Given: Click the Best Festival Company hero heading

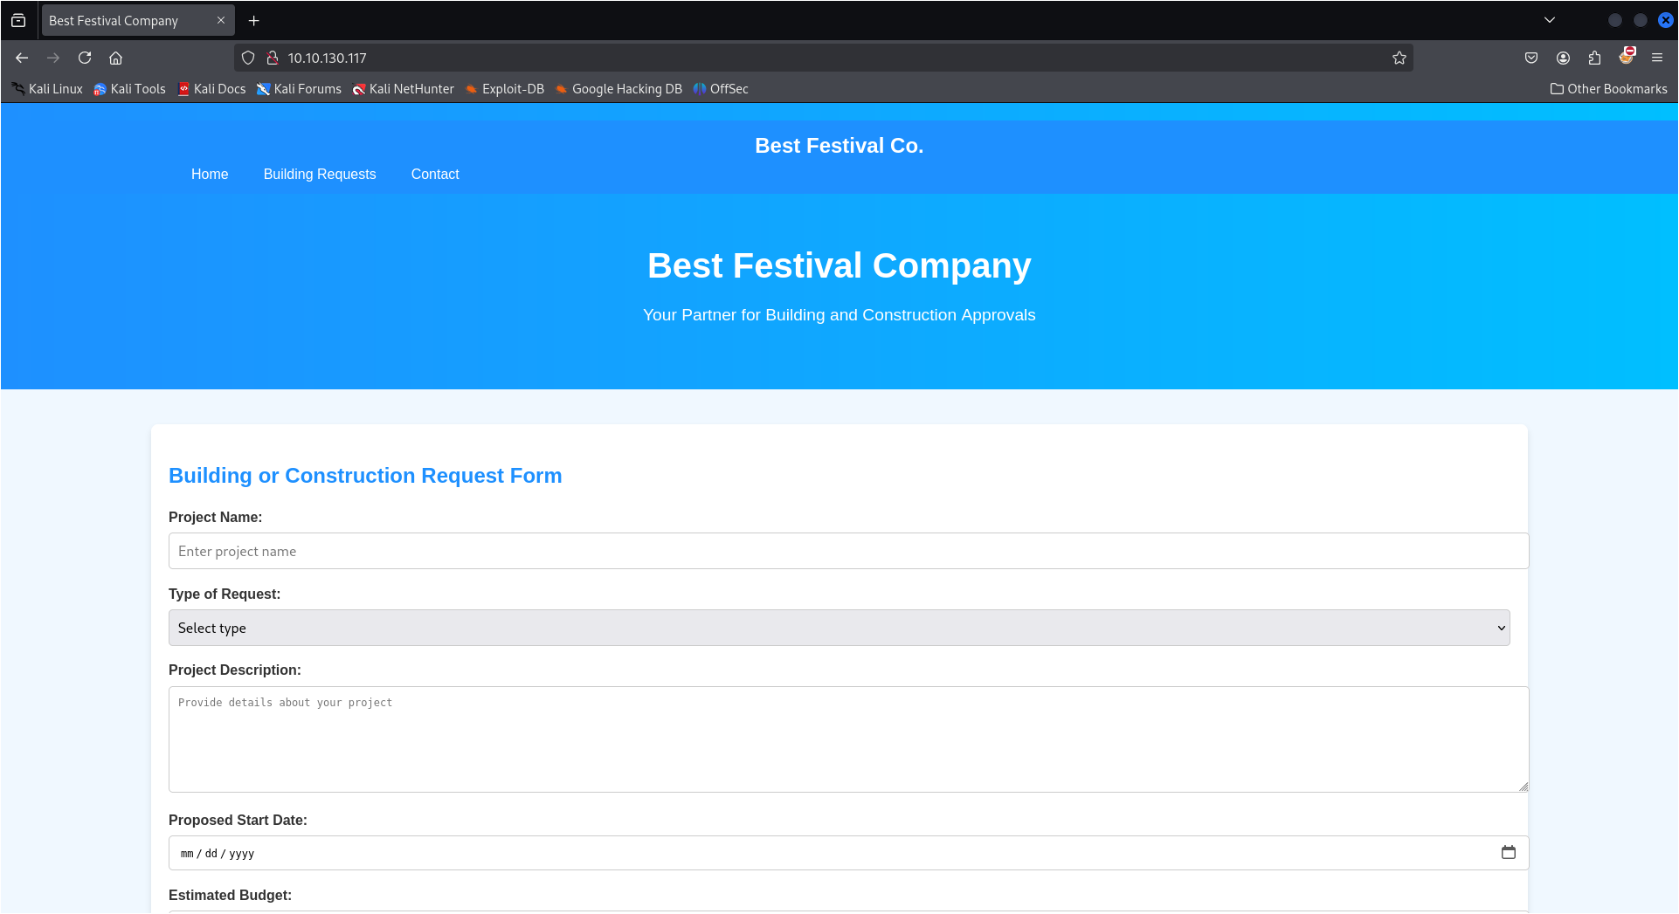Looking at the screenshot, I should tap(839, 265).
